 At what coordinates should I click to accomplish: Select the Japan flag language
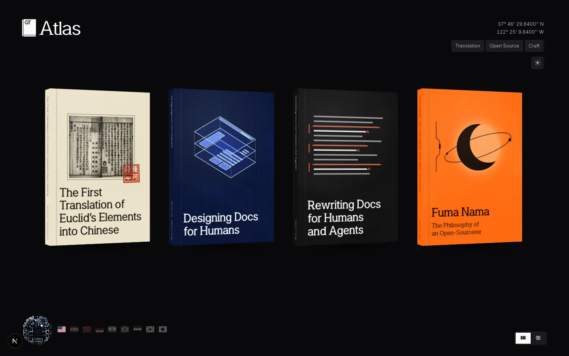(x=163, y=329)
